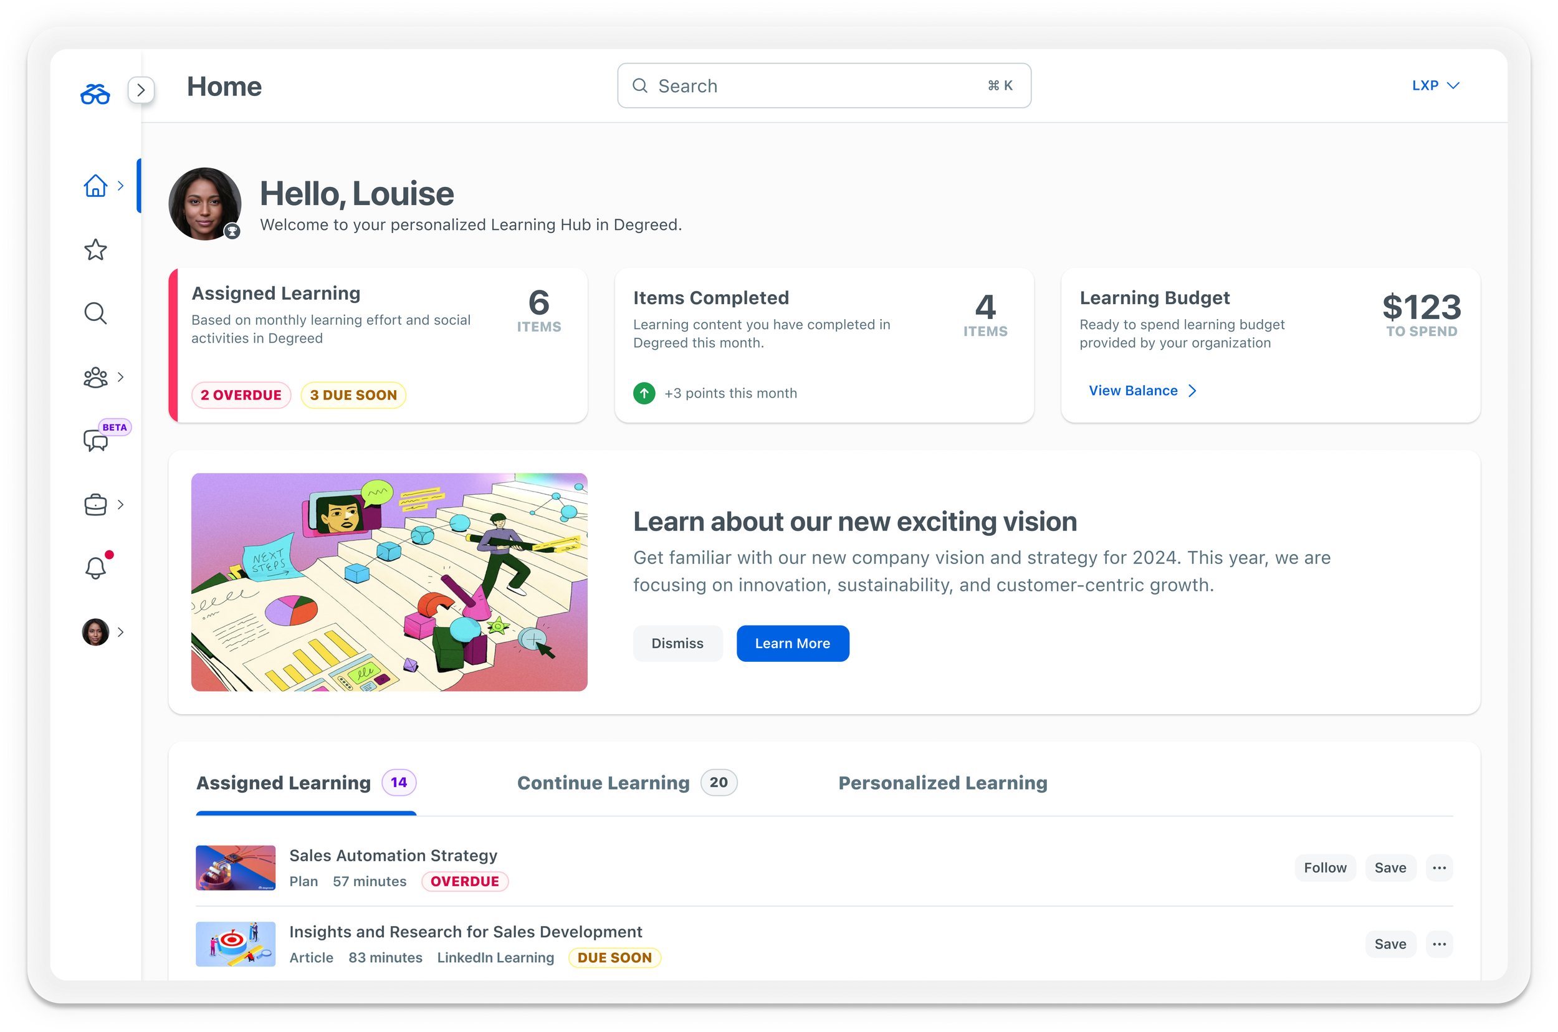This screenshot has width=1558, height=1032.
Task: Open more options for Insights and Research
Action: (x=1439, y=944)
